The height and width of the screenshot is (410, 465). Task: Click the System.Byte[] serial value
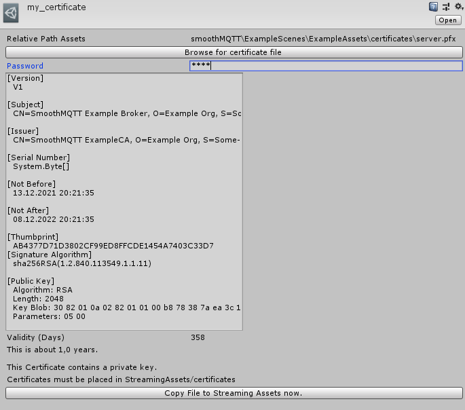pyautogui.click(x=41, y=166)
